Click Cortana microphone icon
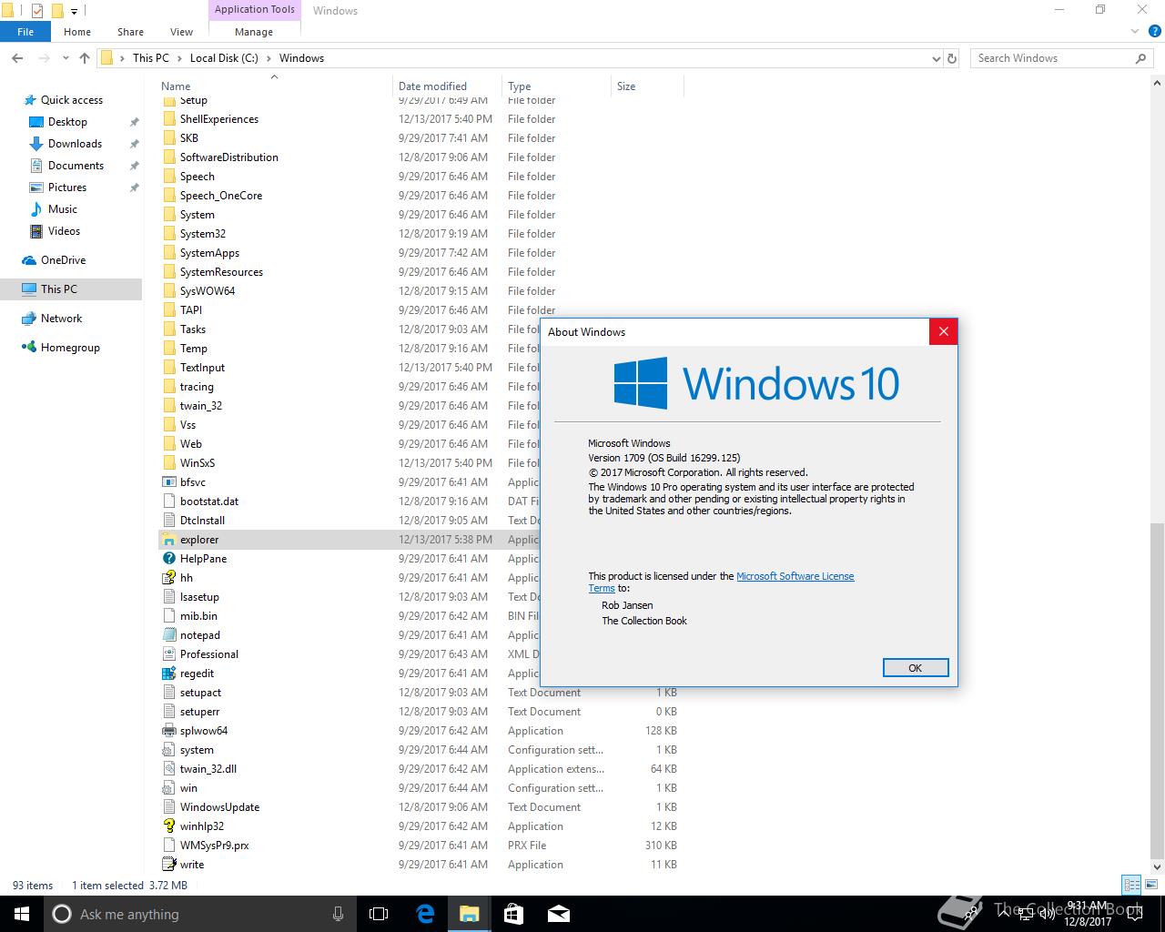 339,914
